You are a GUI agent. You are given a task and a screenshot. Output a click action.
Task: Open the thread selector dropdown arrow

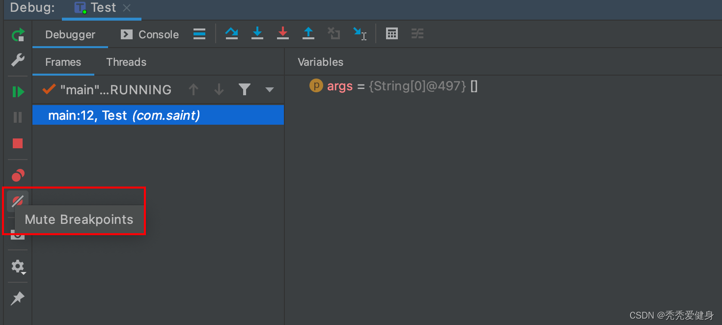pos(269,90)
